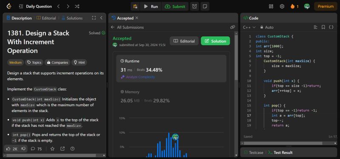
Task: Open the timer alarm clock icon
Action: click(x=195, y=6)
